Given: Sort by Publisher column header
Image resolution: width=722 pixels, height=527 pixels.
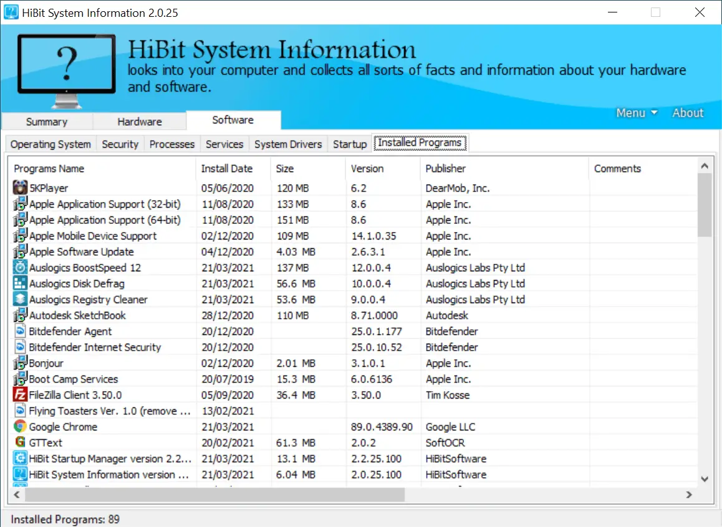Looking at the screenshot, I should (x=504, y=168).
